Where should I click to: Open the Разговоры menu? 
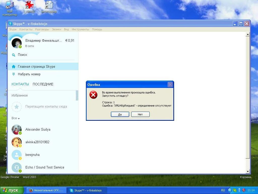click(x=42, y=29)
